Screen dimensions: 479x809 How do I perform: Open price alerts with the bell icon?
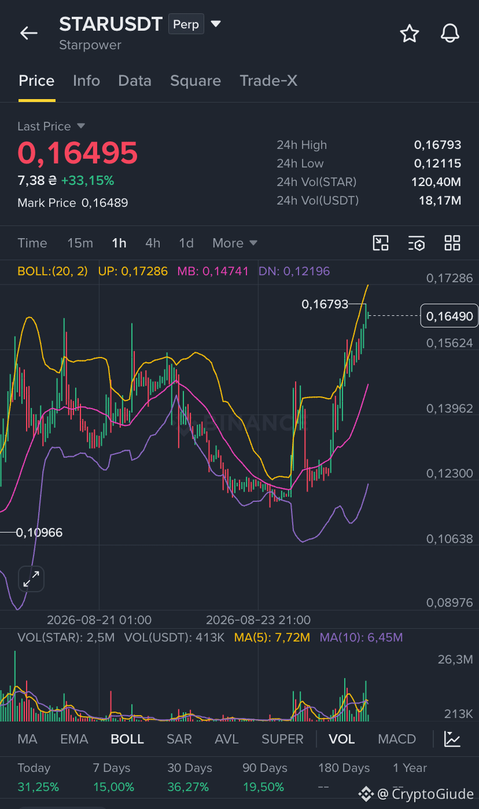450,34
